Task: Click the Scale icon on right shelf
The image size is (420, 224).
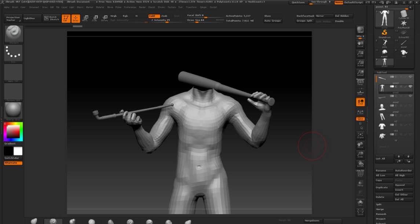Action: point(360,155)
